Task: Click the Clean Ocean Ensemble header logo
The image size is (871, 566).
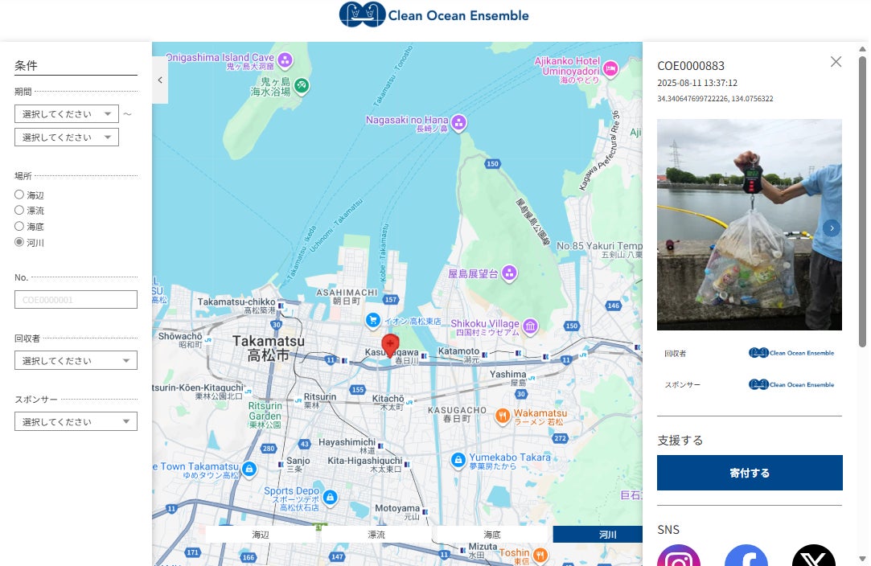Action: (434, 15)
